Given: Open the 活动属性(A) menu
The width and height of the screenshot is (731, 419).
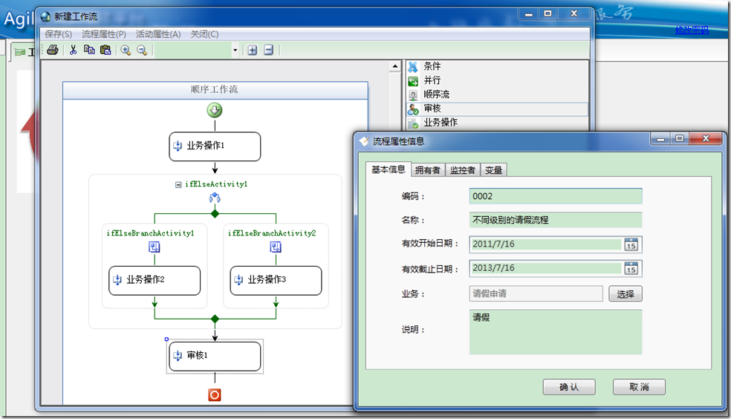Looking at the screenshot, I should pos(158,34).
